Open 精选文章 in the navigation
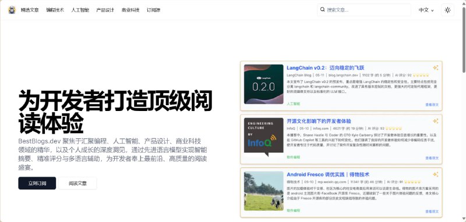 (30, 10)
